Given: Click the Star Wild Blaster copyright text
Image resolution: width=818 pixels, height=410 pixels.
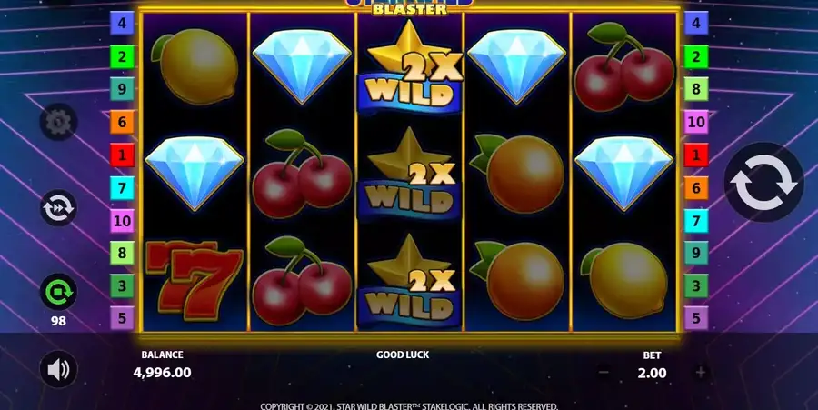Looking at the screenshot, I should click(x=409, y=406).
